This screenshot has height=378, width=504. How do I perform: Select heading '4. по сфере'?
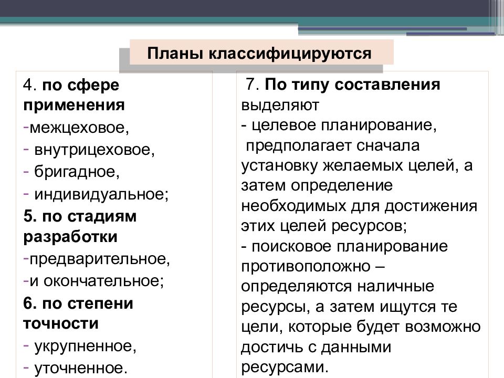click(x=71, y=85)
